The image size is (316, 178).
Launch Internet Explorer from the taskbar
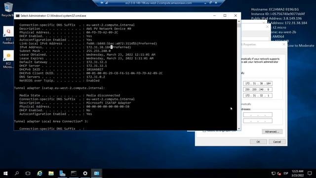point(39,173)
